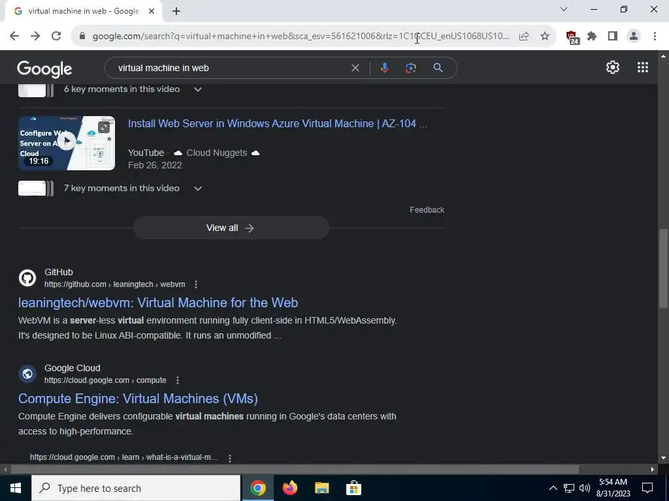Go forward to the next page

click(x=35, y=37)
